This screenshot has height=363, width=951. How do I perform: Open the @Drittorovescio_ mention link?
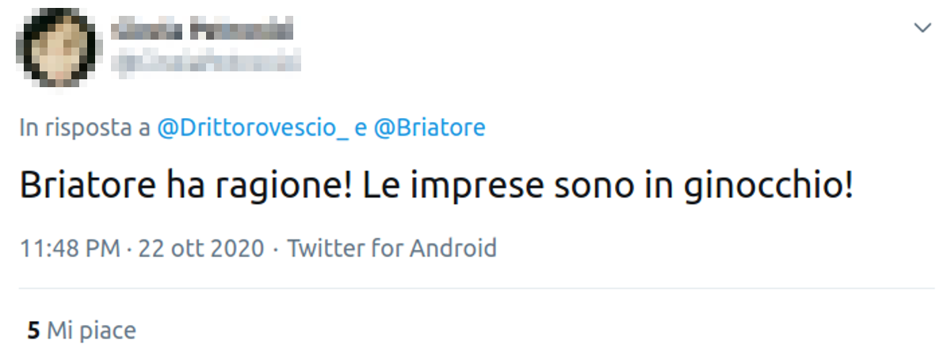(253, 128)
